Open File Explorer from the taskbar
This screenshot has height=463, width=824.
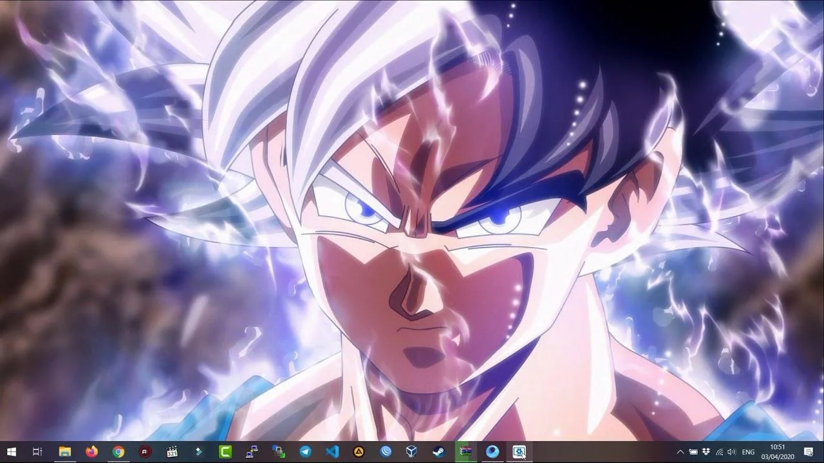[64, 452]
